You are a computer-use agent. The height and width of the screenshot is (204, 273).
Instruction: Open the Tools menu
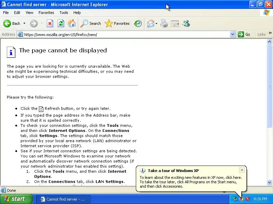(x=64, y=13)
